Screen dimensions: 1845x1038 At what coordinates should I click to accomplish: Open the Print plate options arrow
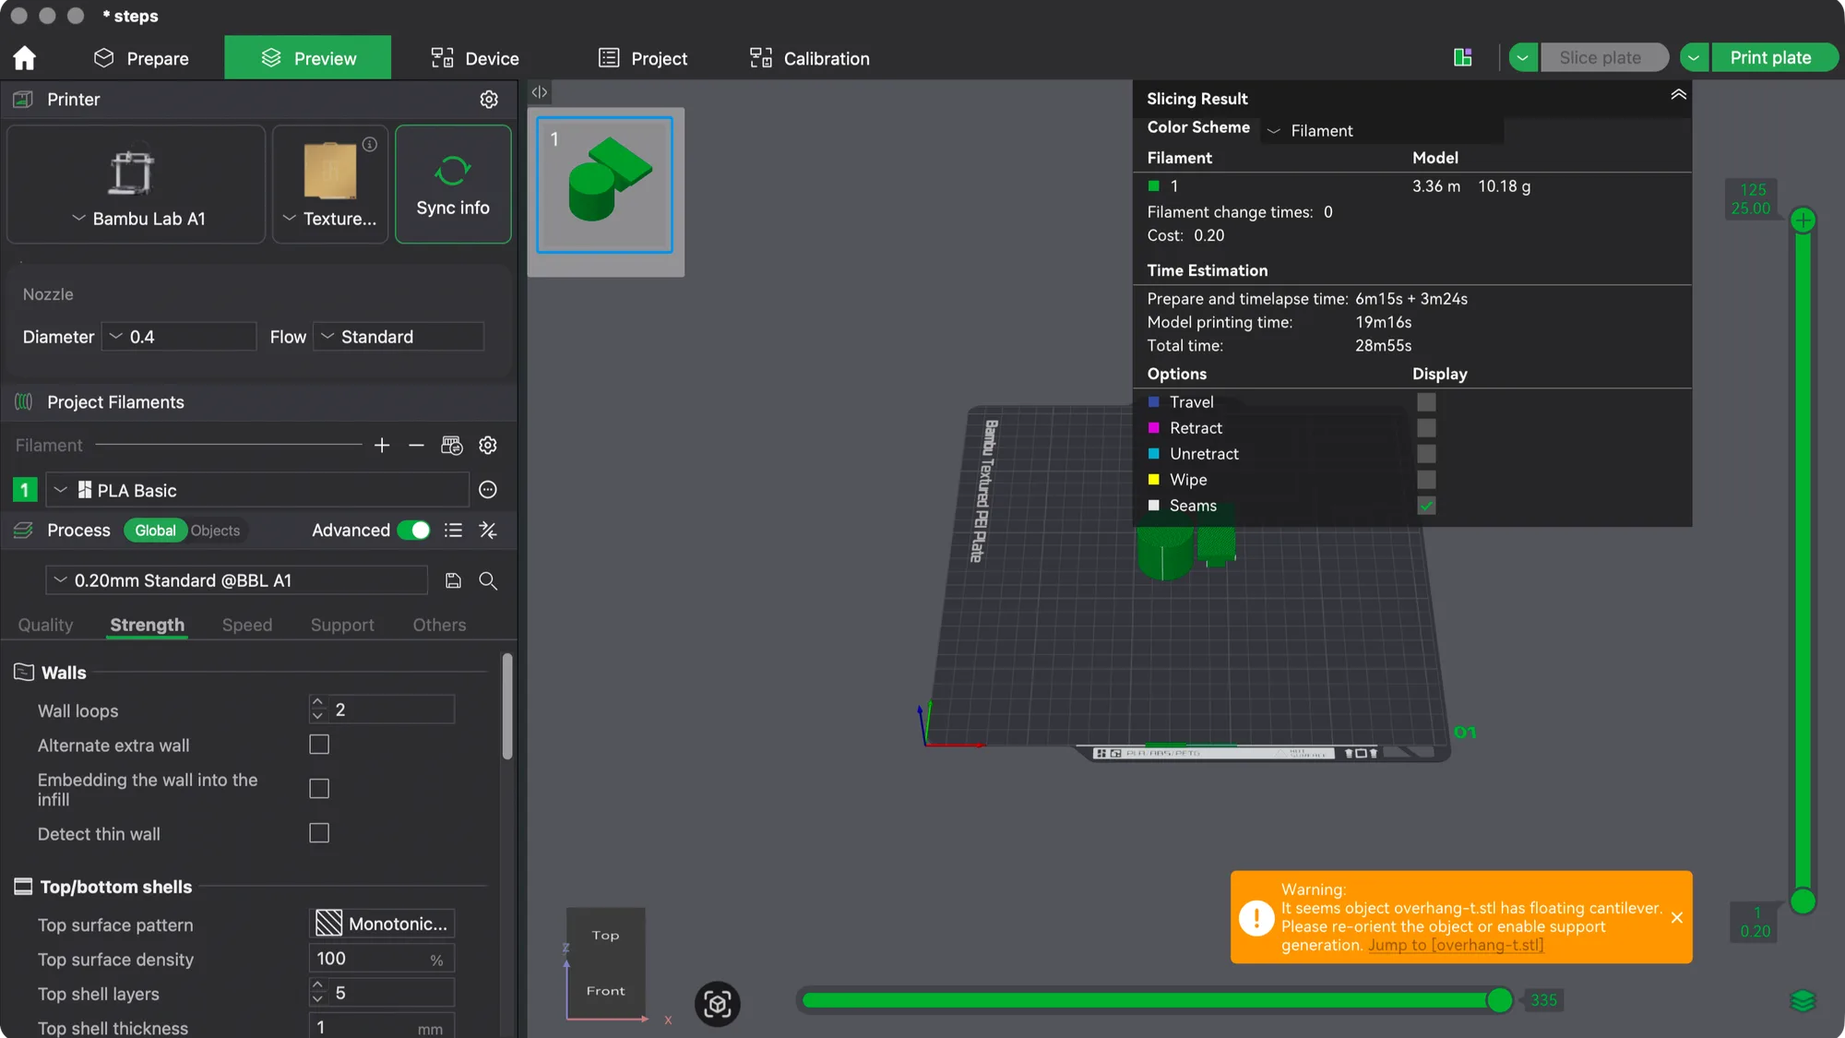(x=1694, y=57)
